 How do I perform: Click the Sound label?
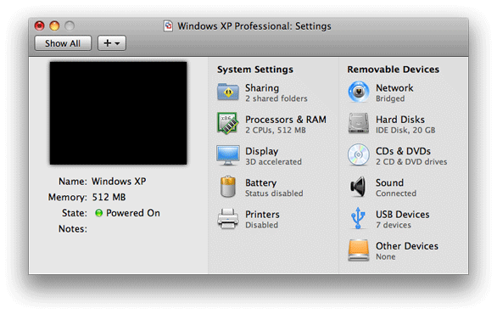pos(389,182)
